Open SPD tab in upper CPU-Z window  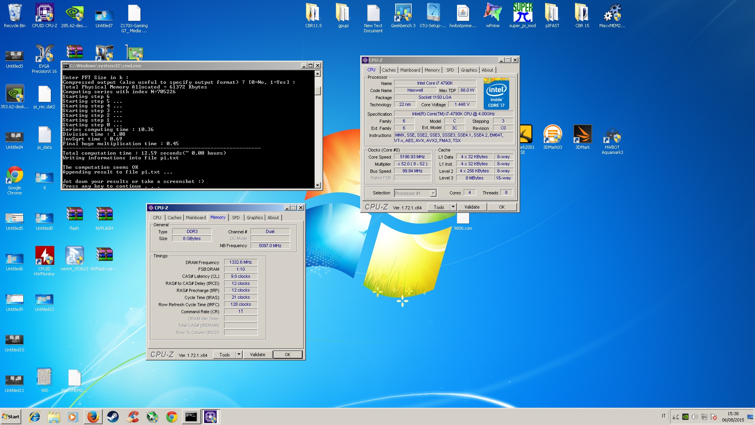[x=450, y=70]
